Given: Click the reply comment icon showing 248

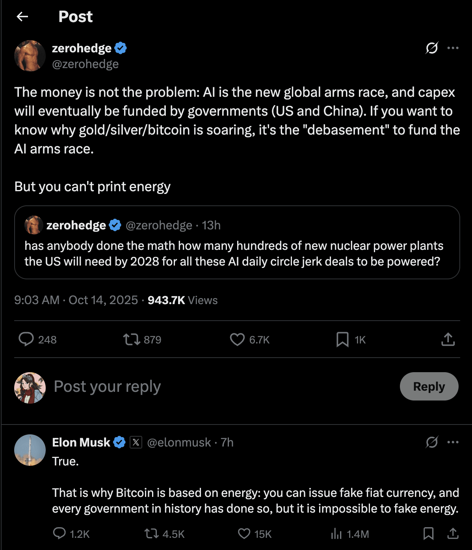Looking at the screenshot, I should 26,339.
